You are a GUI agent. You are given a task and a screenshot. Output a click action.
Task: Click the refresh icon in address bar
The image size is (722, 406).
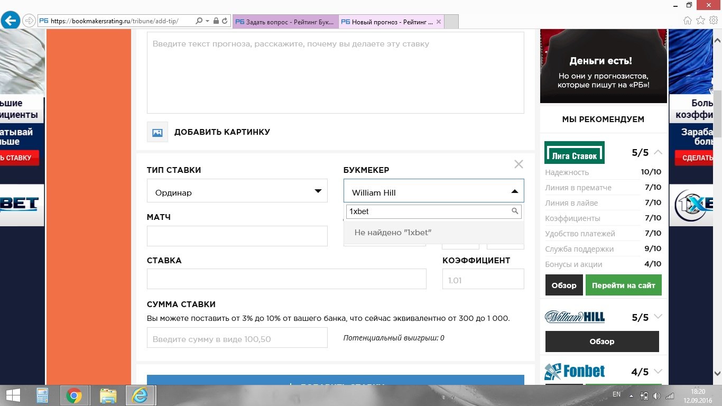coord(225,21)
